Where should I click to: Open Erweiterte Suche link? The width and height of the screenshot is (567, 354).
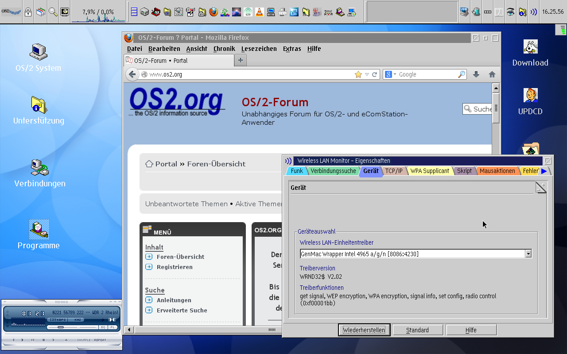182,310
